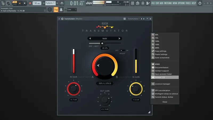The width and height of the screenshot is (213, 120).
Task: Click the +12.10dB out-gain value
Action: click(105, 109)
